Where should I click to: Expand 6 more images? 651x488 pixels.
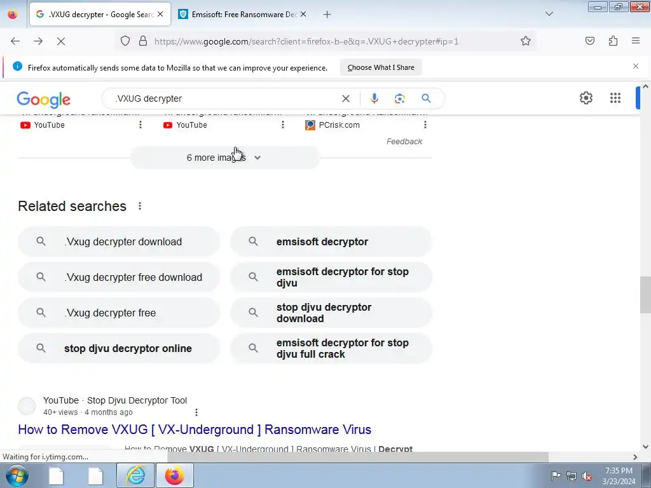pyautogui.click(x=224, y=158)
